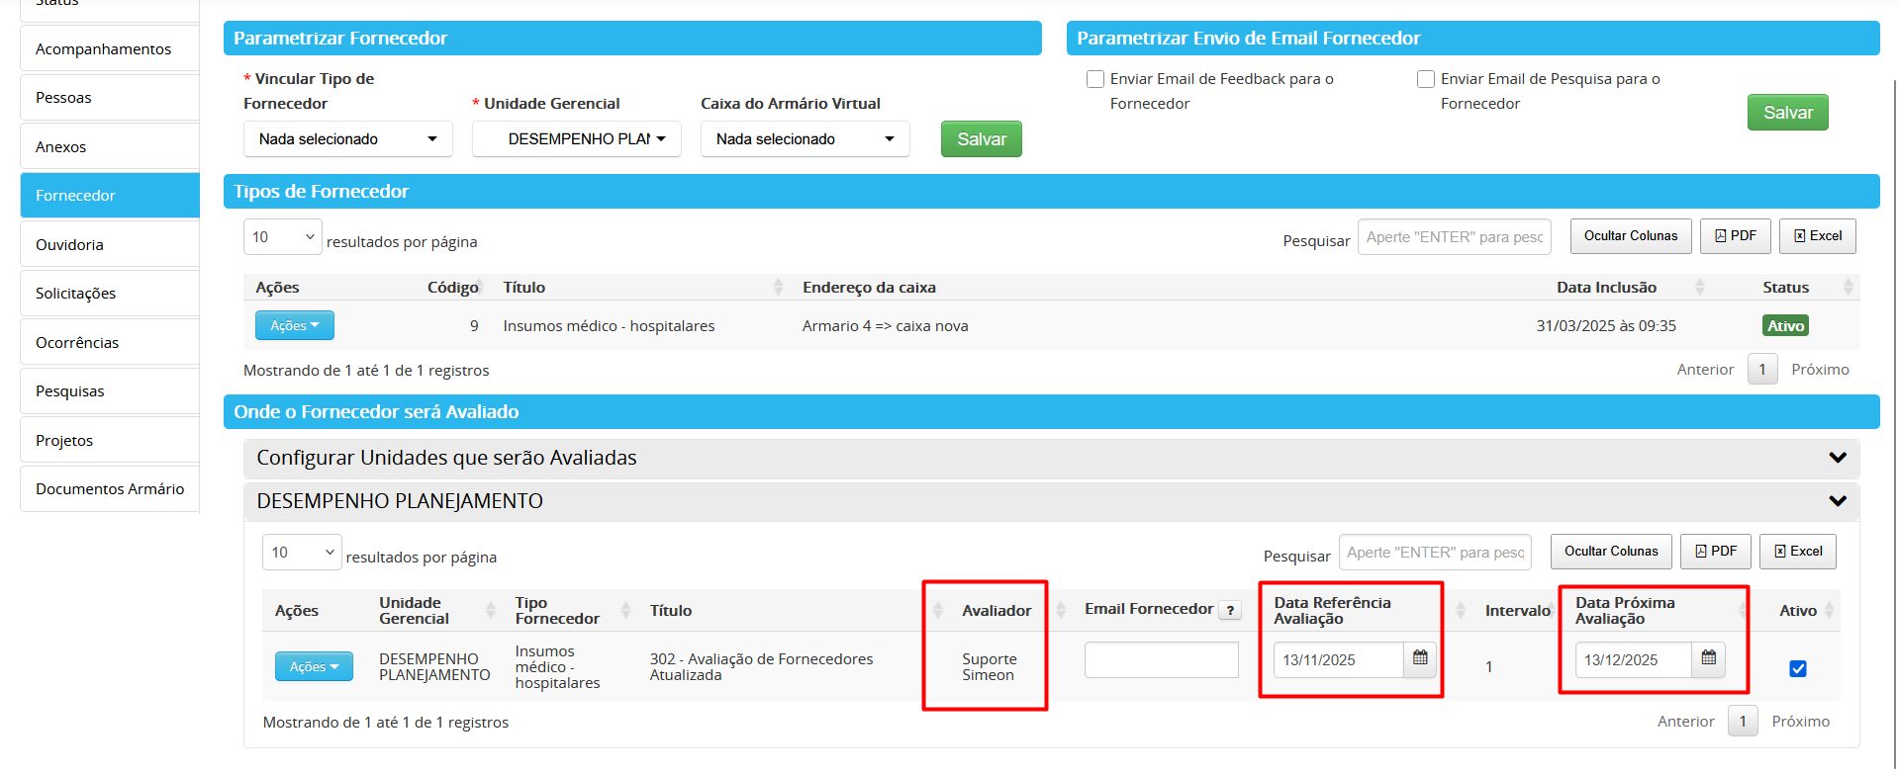Open Vincular Tipo de Fornecedor dropdown

click(347, 139)
